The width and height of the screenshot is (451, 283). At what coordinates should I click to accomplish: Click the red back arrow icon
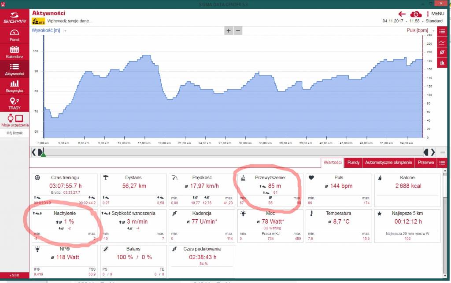tap(402, 14)
